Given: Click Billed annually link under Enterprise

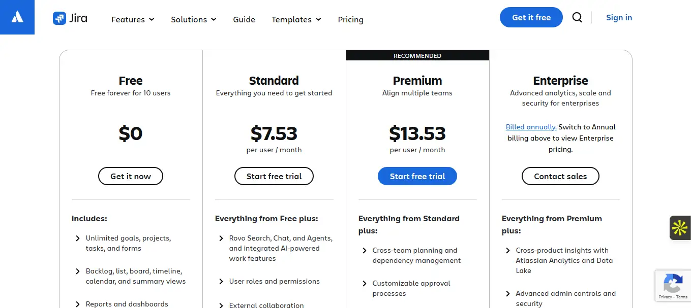Looking at the screenshot, I should coord(531,126).
